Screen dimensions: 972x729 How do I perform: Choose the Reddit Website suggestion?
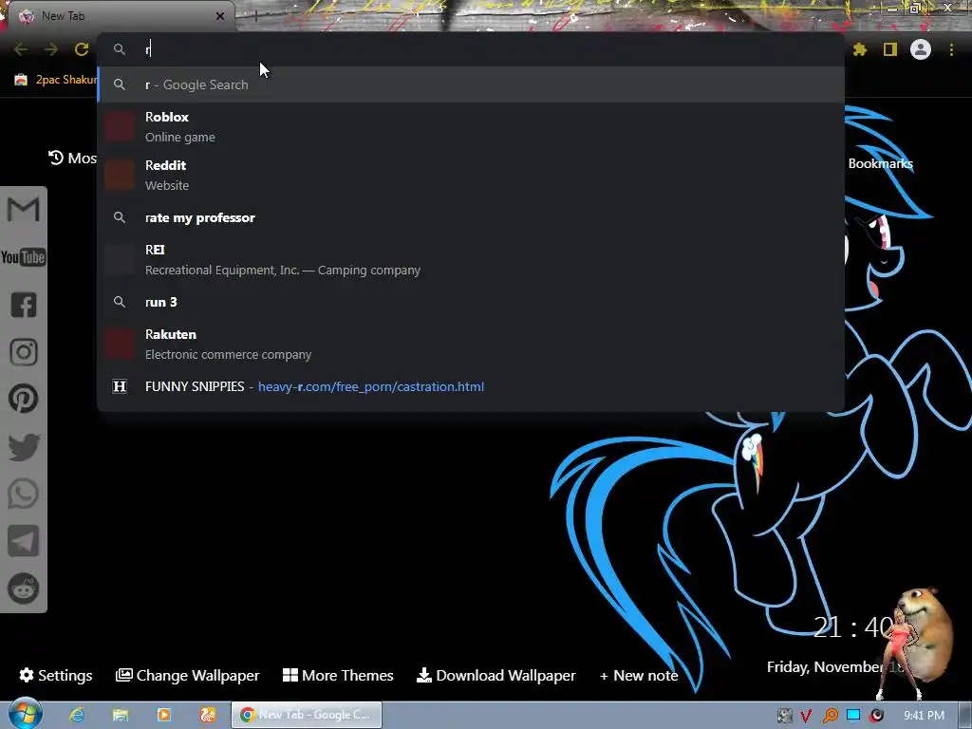(471, 175)
